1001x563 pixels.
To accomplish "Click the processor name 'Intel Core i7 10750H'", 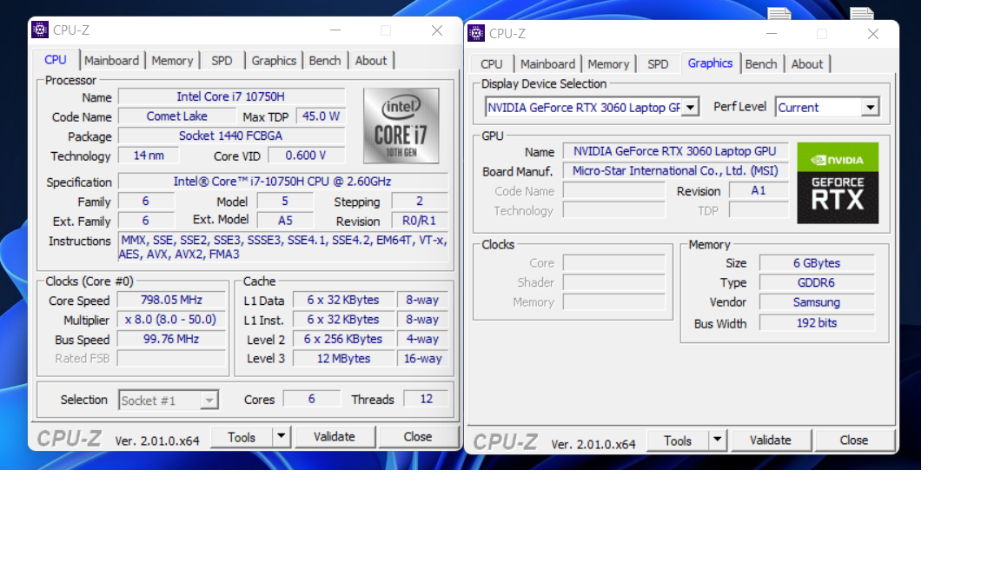I will [231, 96].
